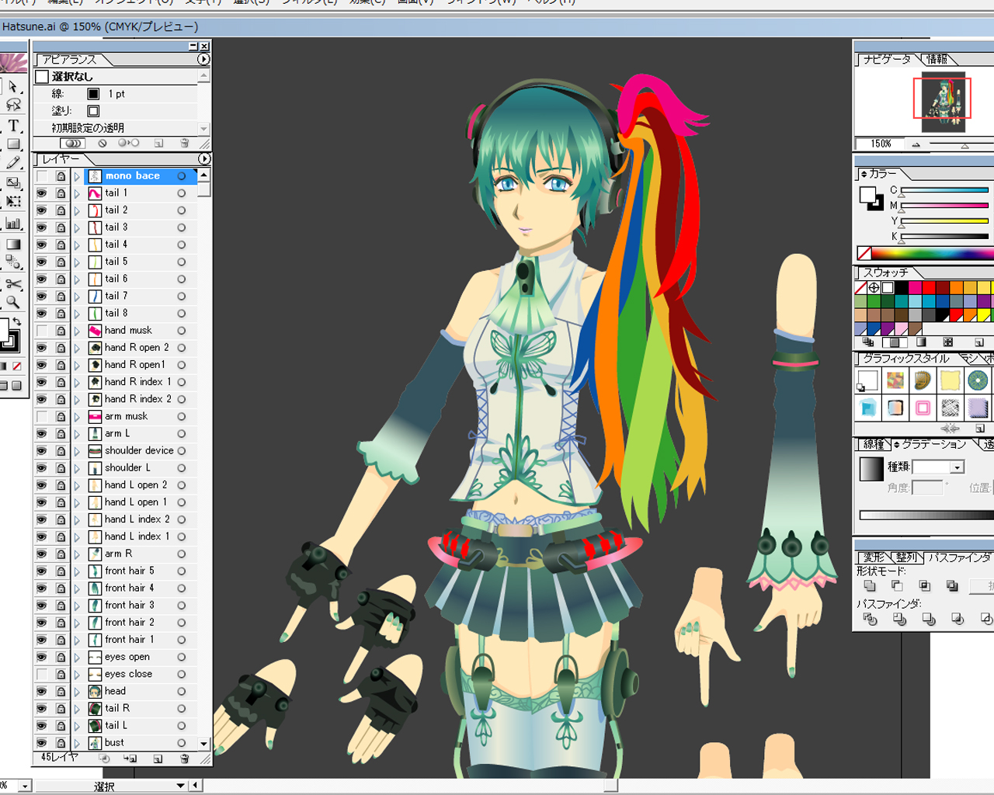Choose the Scissors tool

(13, 284)
